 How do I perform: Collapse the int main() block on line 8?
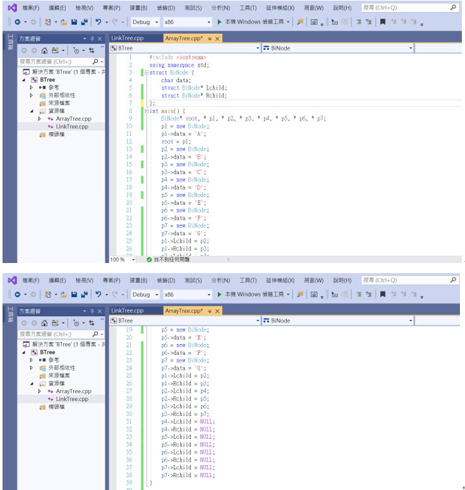(x=147, y=111)
